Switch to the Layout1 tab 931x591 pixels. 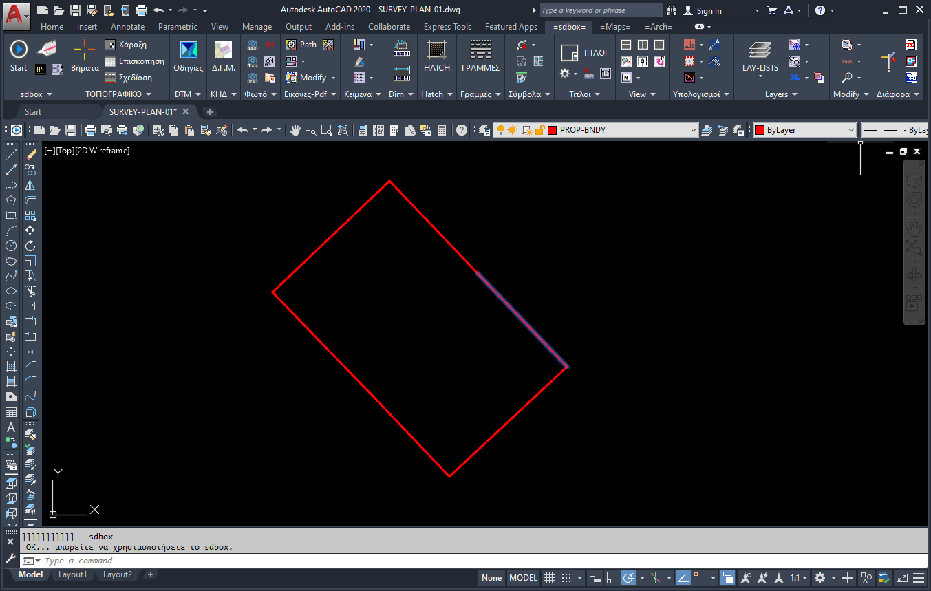point(72,574)
